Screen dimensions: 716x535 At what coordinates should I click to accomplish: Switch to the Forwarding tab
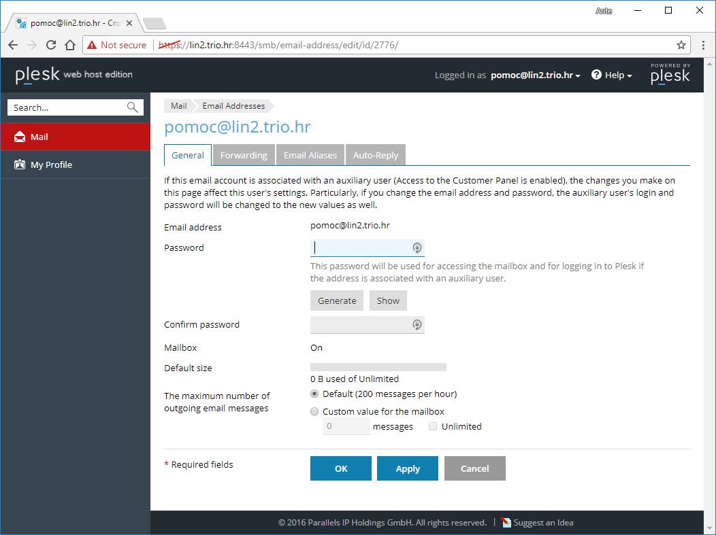pos(244,155)
